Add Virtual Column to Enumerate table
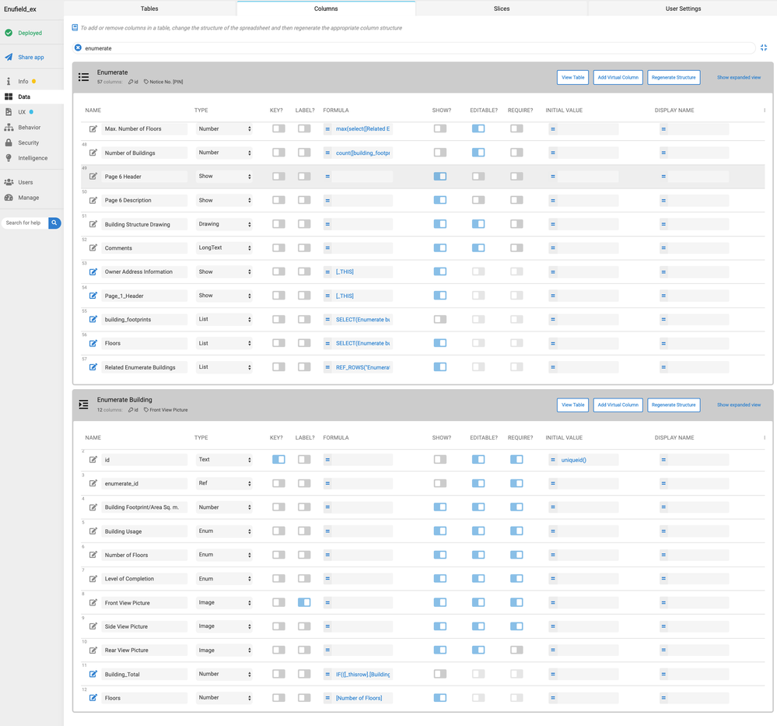 pos(618,77)
